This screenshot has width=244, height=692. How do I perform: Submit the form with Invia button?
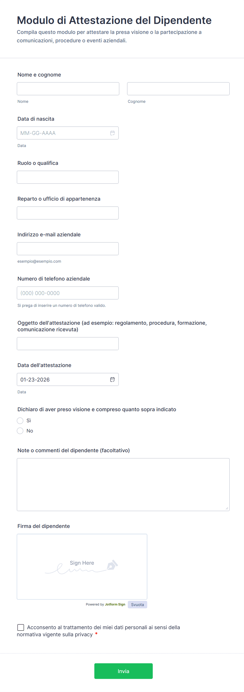click(x=123, y=671)
